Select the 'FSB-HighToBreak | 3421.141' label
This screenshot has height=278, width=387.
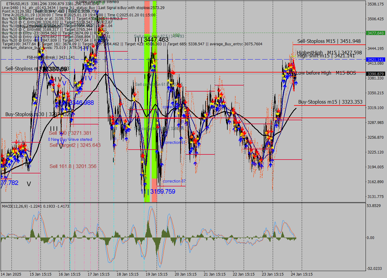(50, 57)
